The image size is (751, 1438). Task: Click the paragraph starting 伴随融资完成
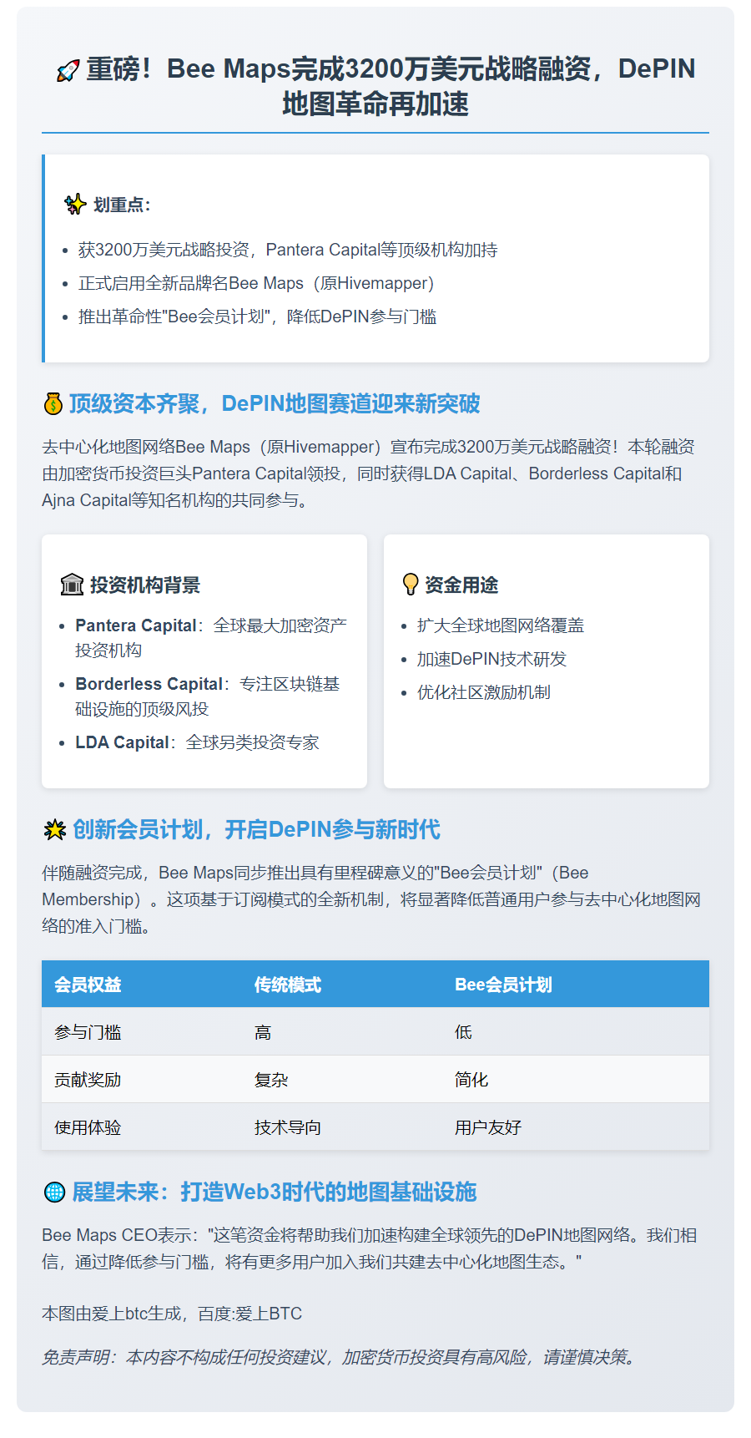tap(371, 899)
